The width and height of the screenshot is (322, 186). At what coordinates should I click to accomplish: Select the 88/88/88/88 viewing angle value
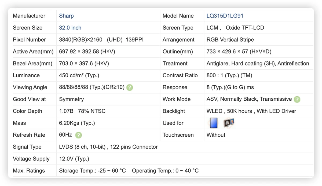pos(92,87)
